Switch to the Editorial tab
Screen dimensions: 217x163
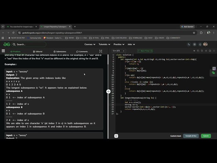38,52
